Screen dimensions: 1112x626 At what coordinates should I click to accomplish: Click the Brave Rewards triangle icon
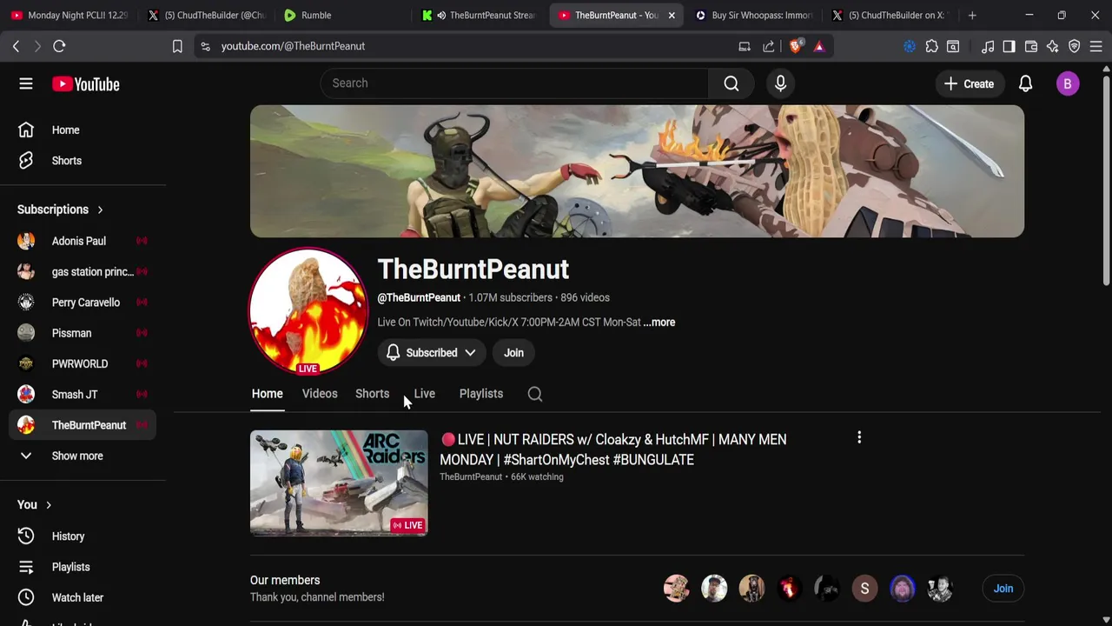pyautogui.click(x=819, y=46)
